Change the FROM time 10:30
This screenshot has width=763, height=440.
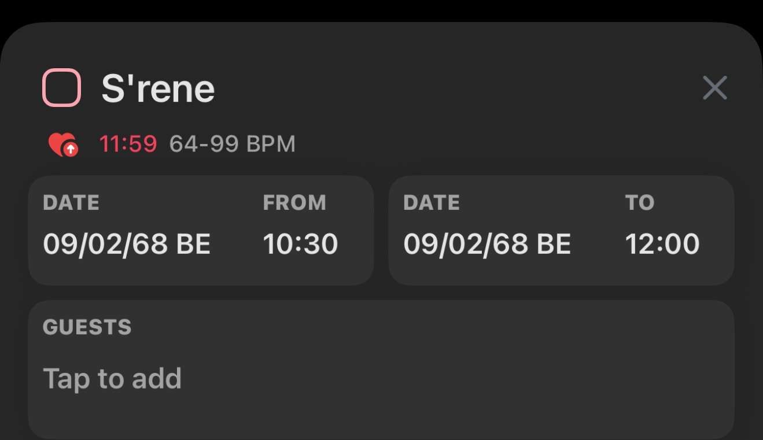pyautogui.click(x=300, y=244)
